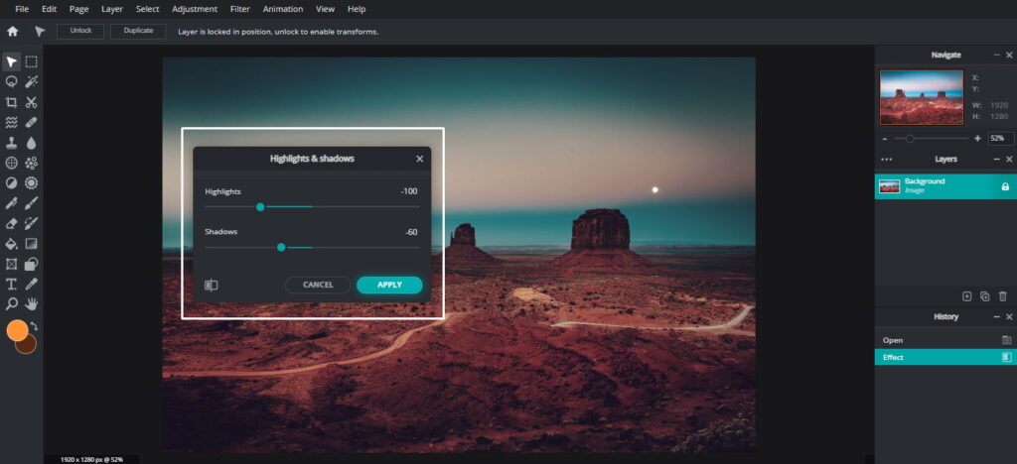Click the Highlights slider handle

(x=260, y=207)
